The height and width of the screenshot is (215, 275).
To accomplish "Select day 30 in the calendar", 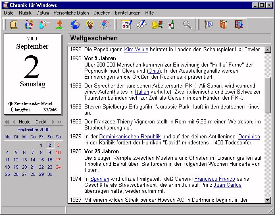I will click(x=50, y=174).
